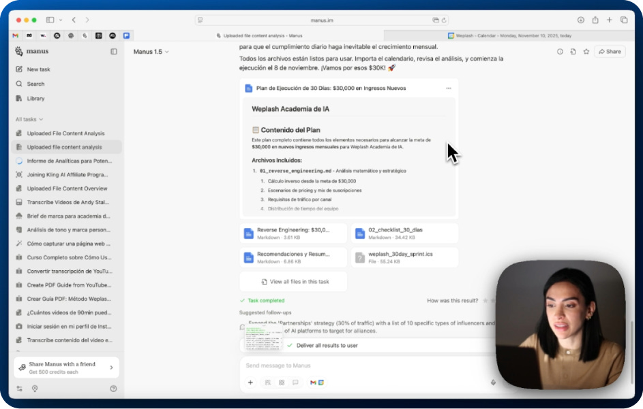This screenshot has height=409, width=643.
Task: Open Análisis de tono y marca task
Action: (66, 229)
